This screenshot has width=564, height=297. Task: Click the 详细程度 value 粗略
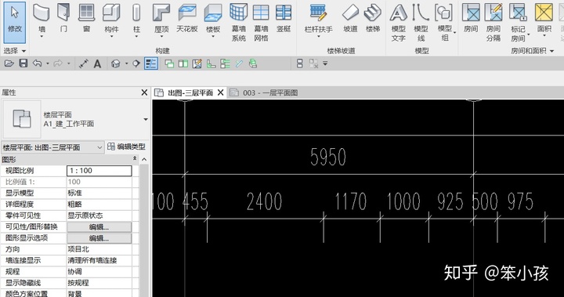[x=75, y=204]
